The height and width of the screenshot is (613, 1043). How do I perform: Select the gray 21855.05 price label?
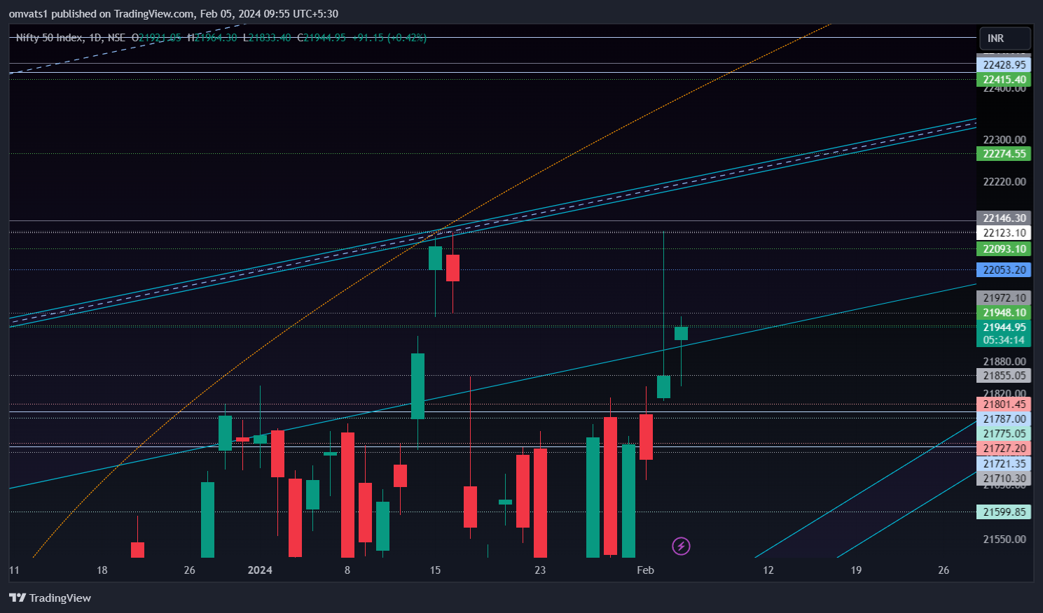(1004, 376)
